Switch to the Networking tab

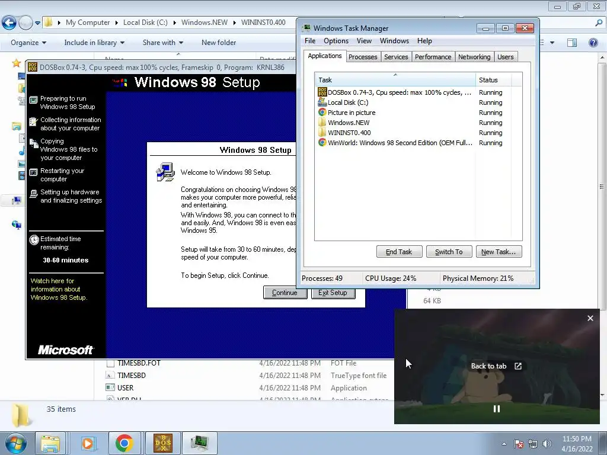coord(474,57)
